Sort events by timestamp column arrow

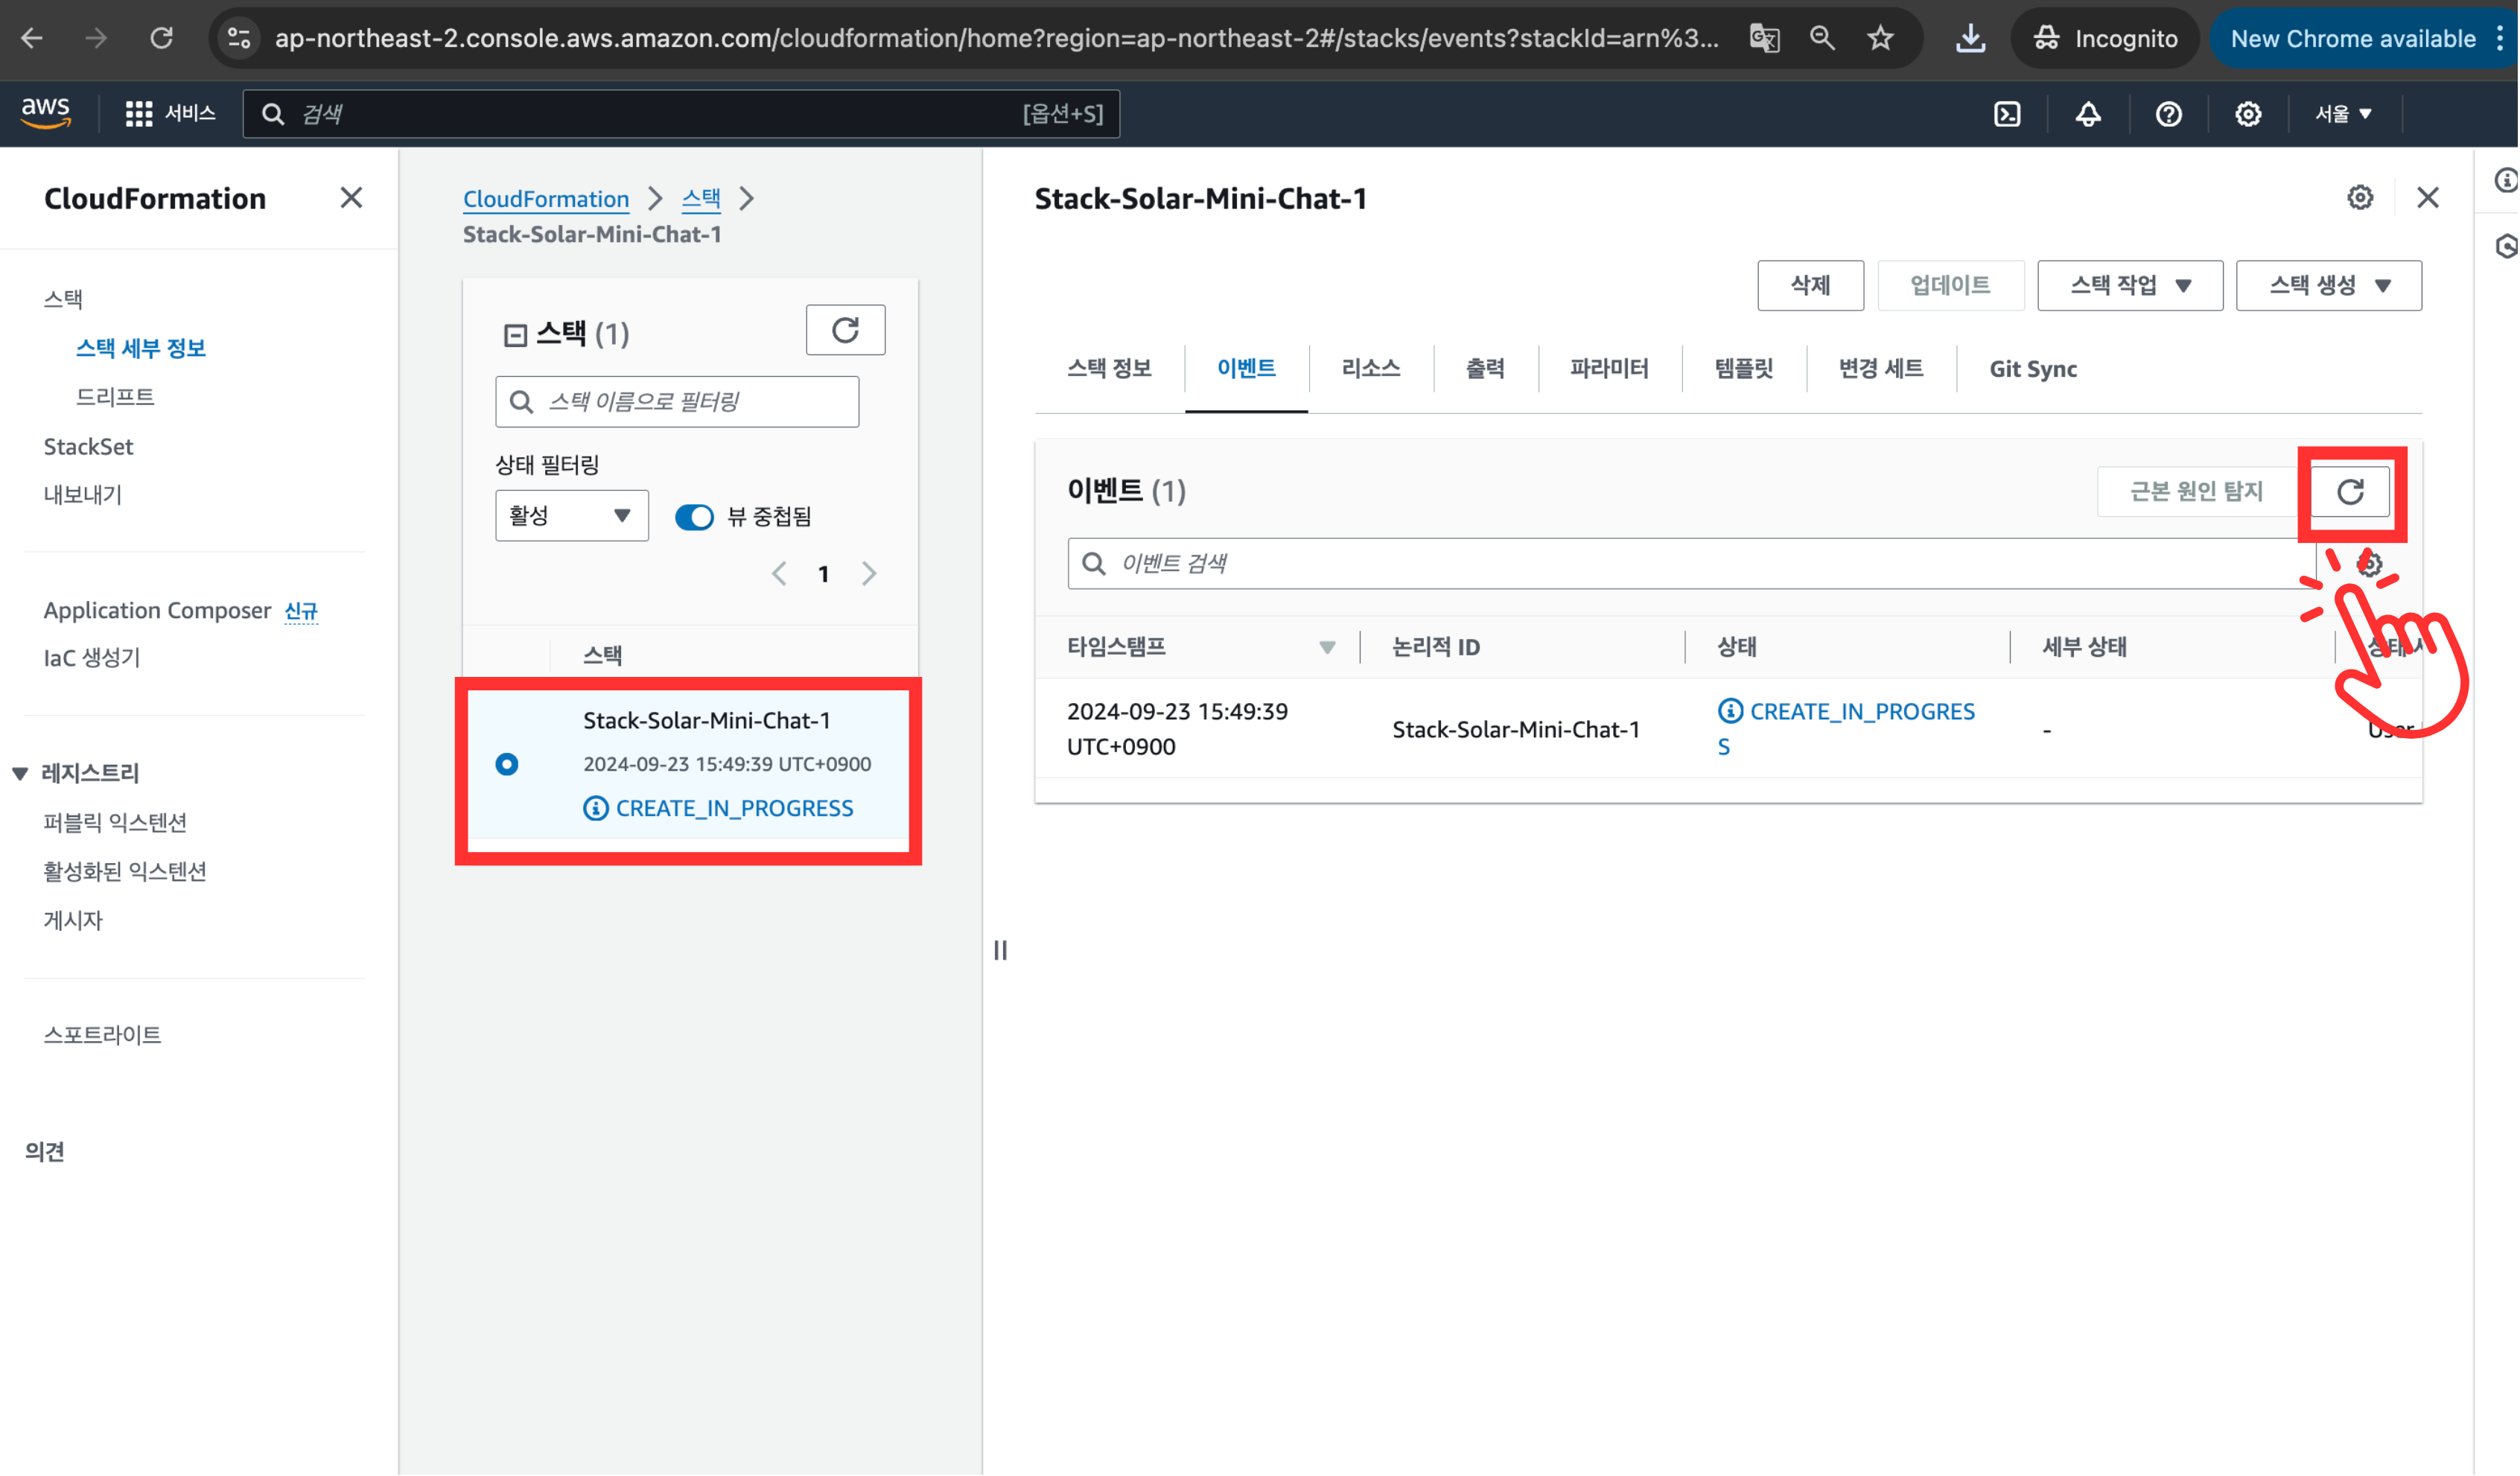1328,648
